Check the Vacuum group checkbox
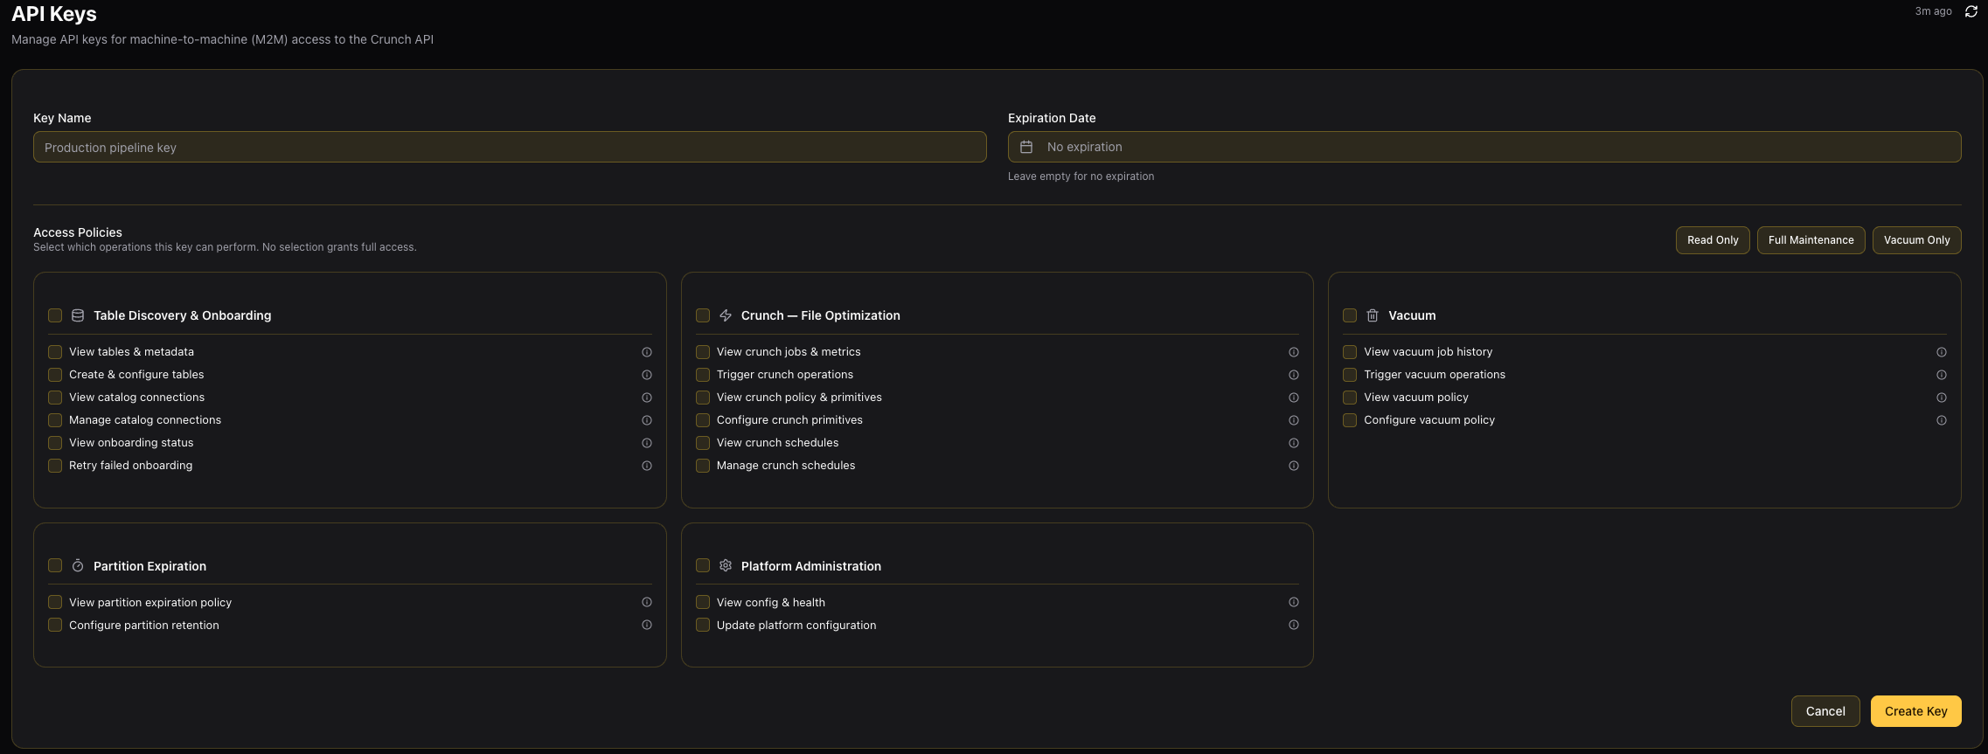The image size is (1988, 754). [x=1350, y=315]
